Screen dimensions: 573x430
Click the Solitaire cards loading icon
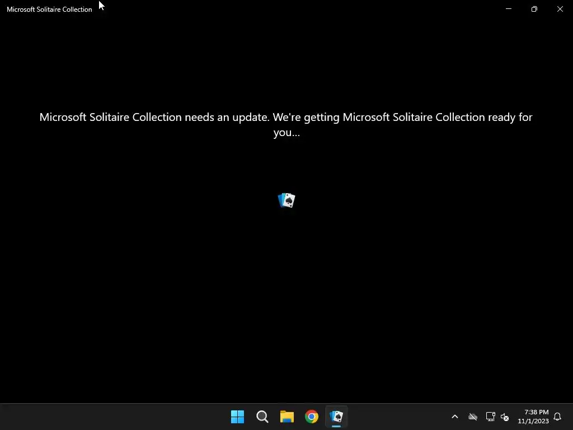pyautogui.click(x=286, y=200)
